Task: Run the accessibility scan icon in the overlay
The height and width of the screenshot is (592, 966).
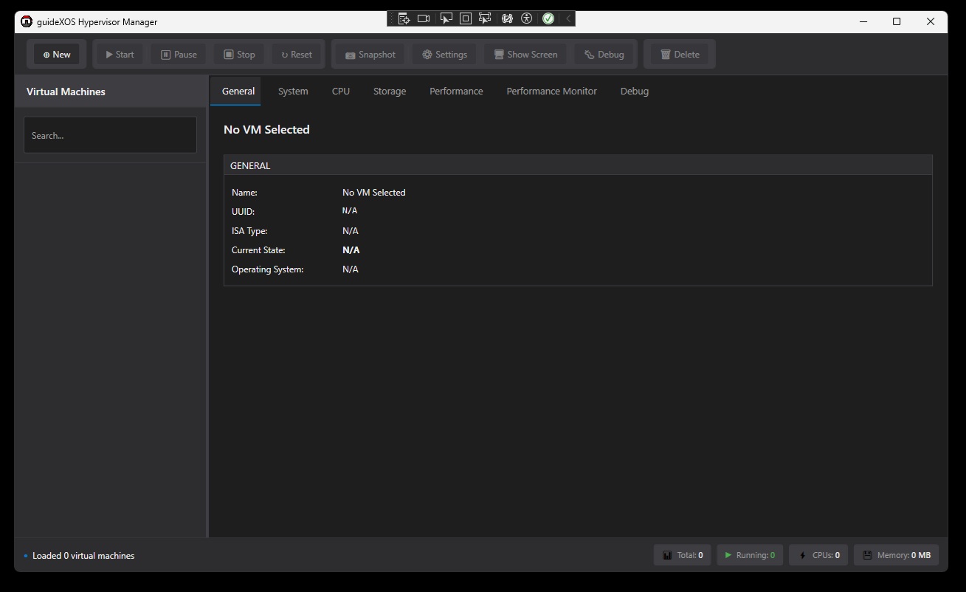Action: 526,18
